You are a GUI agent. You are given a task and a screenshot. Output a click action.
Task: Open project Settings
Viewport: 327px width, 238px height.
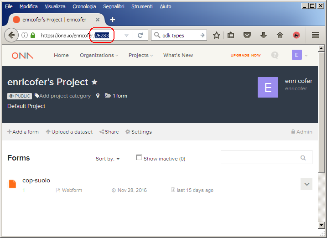pos(139,132)
